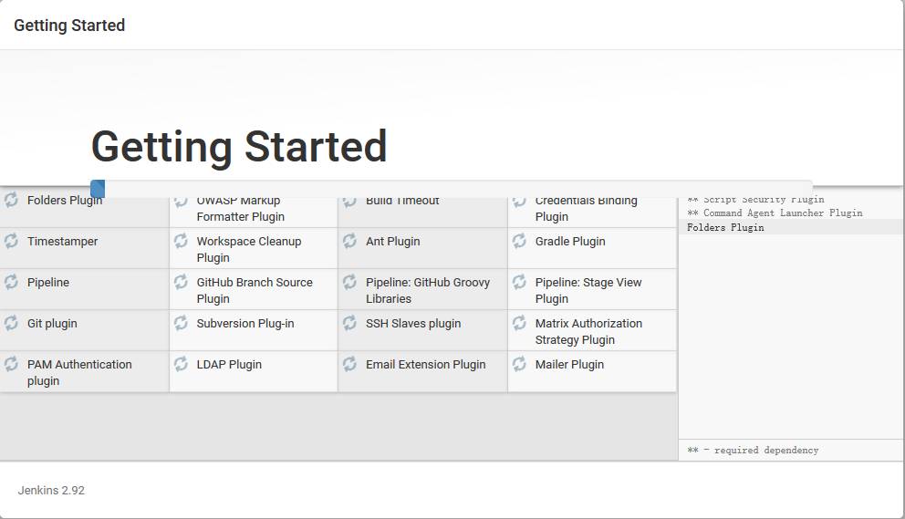The height and width of the screenshot is (519, 905).
Task: Click the sync icon beside SSH Slaves plugin
Action: click(349, 323)
